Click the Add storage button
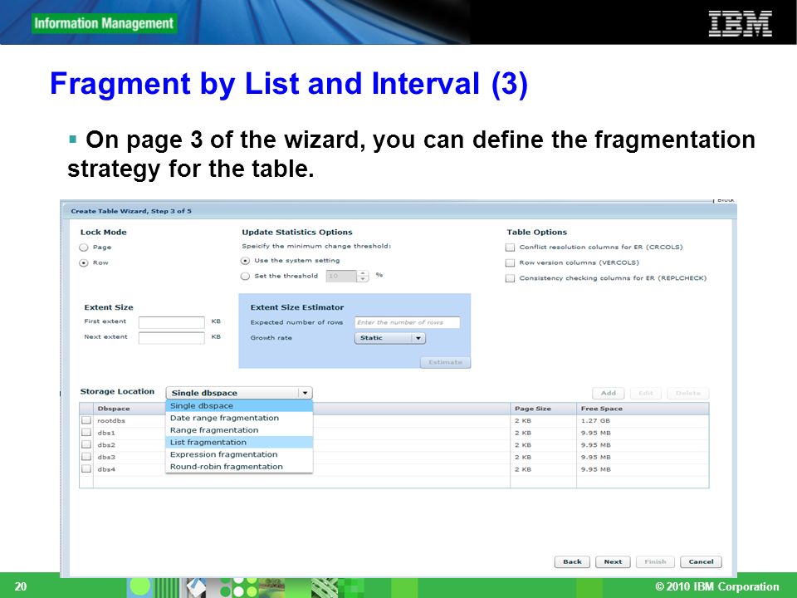This screenshot has height=598, width=797. pos(609,393)
